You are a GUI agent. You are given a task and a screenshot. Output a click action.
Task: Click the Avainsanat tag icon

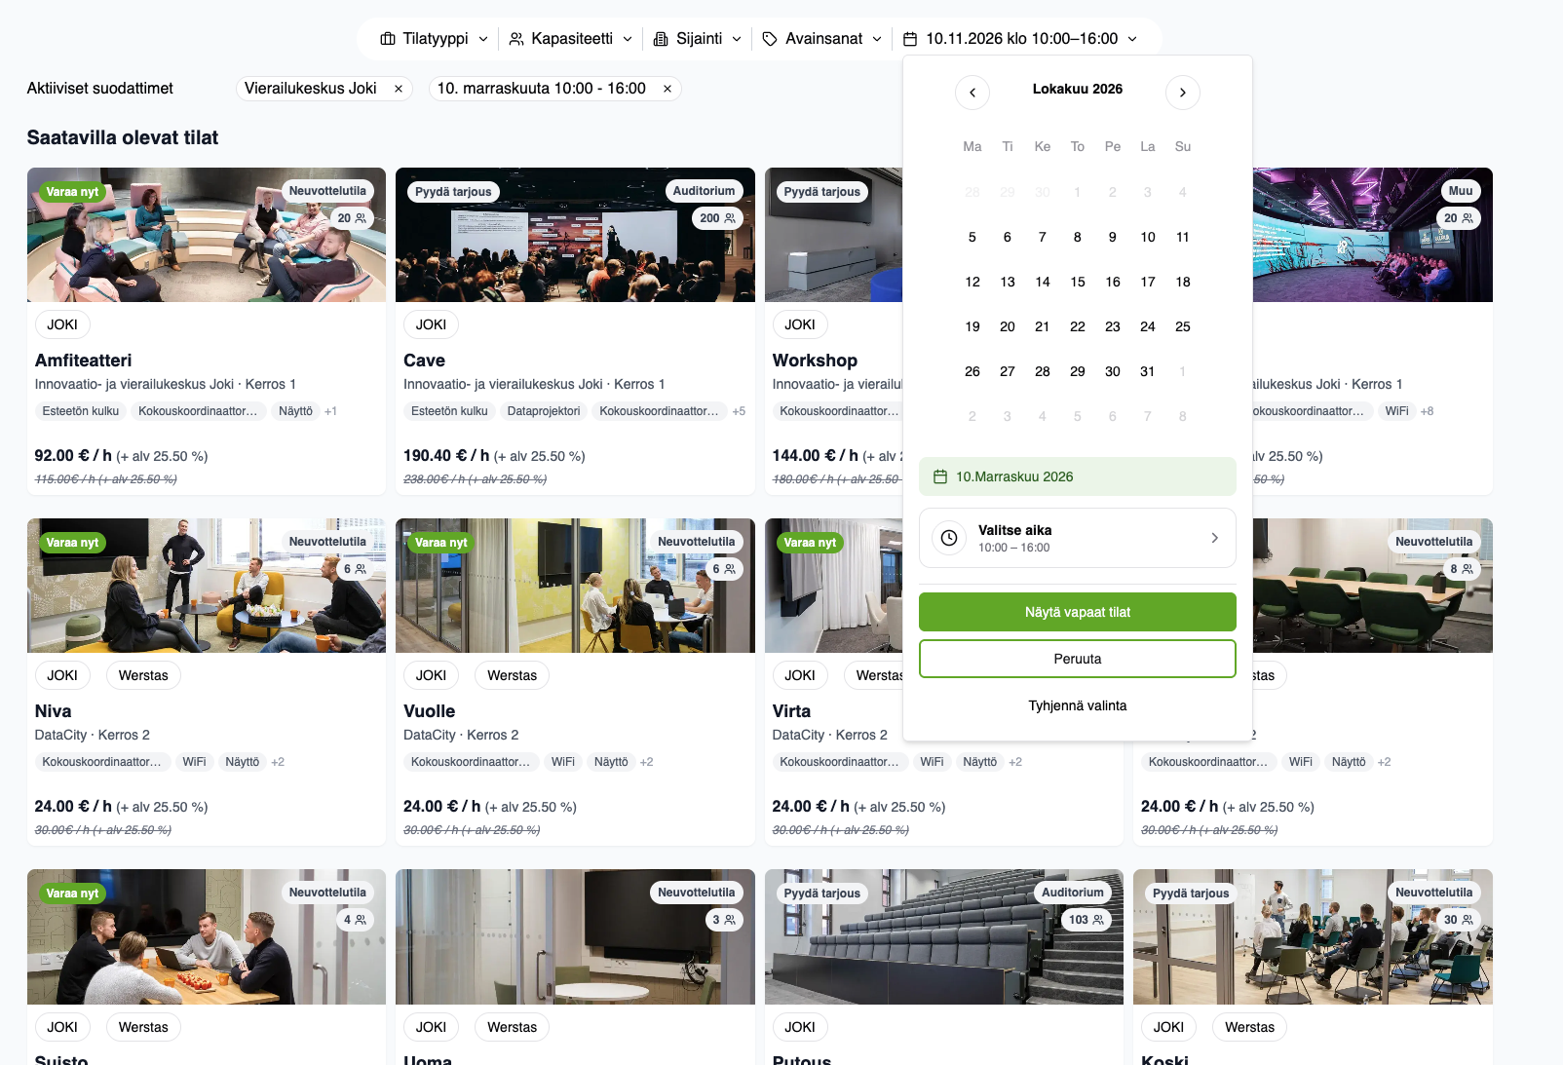770,39
